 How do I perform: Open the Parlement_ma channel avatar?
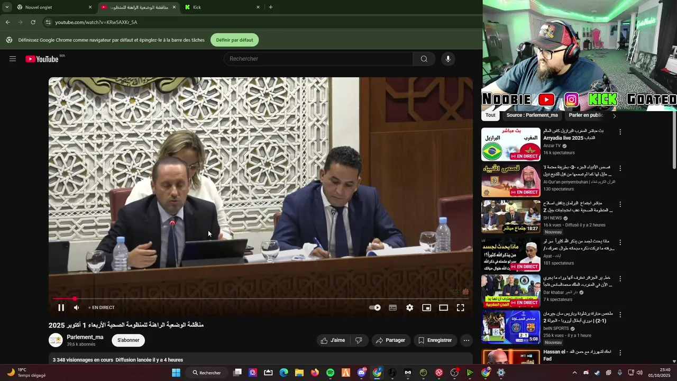56,340
